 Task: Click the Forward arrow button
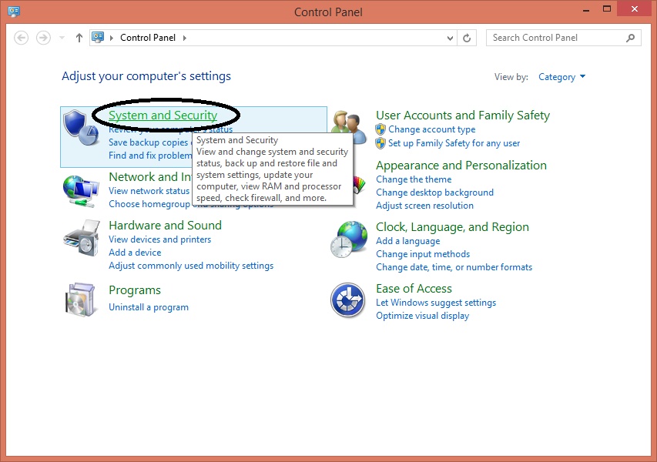tap(43, 38)
